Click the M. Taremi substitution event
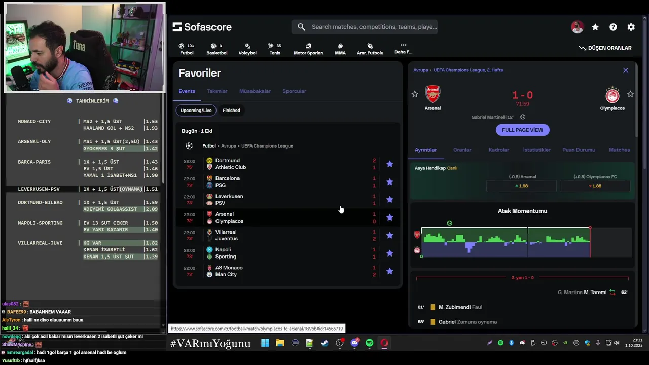This screenshot has height=365, width=649. 522,293
